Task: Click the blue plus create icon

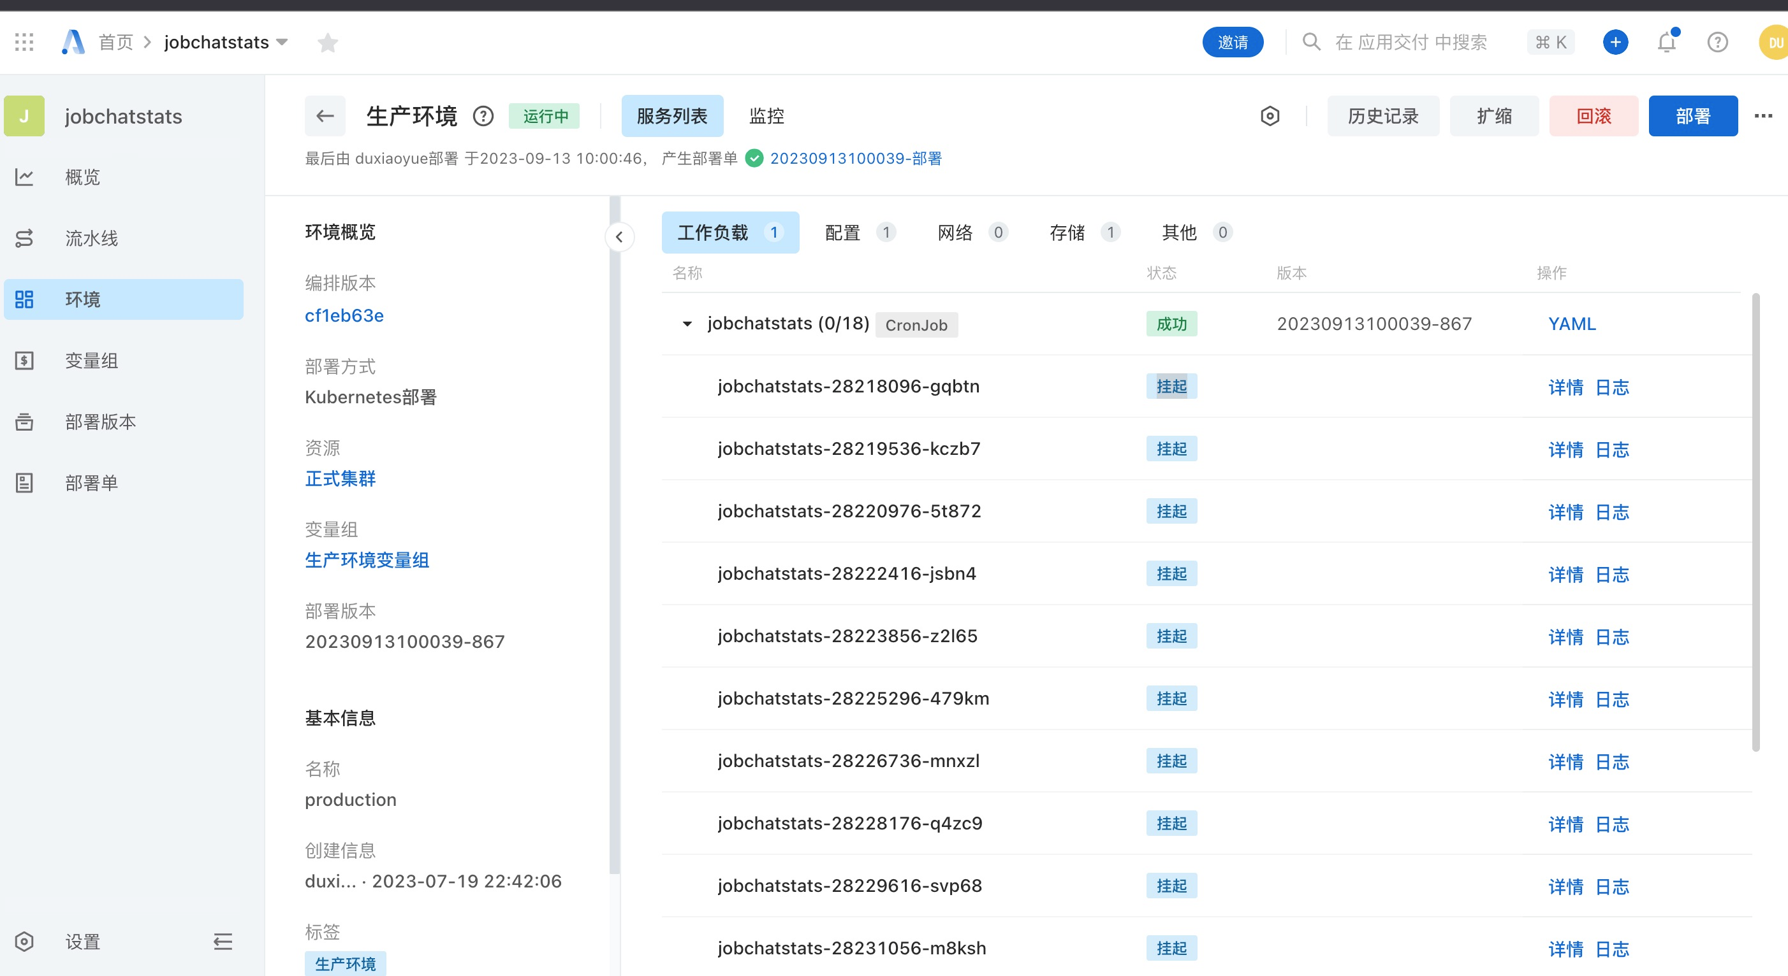Action: tap(1615, 42)
